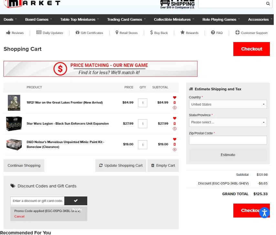276x235 pixels.
Task: Click Continue Shopping
Action: tap(24, 165)
